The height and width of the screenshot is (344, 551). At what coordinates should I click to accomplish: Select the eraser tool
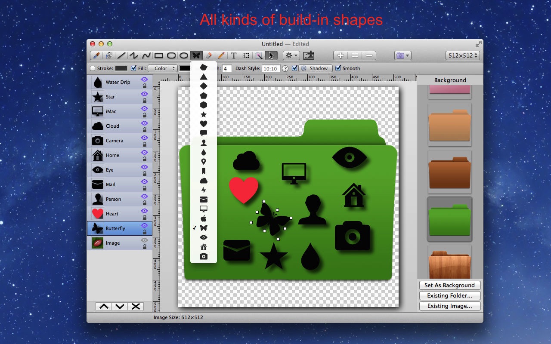tap(209, 55)
